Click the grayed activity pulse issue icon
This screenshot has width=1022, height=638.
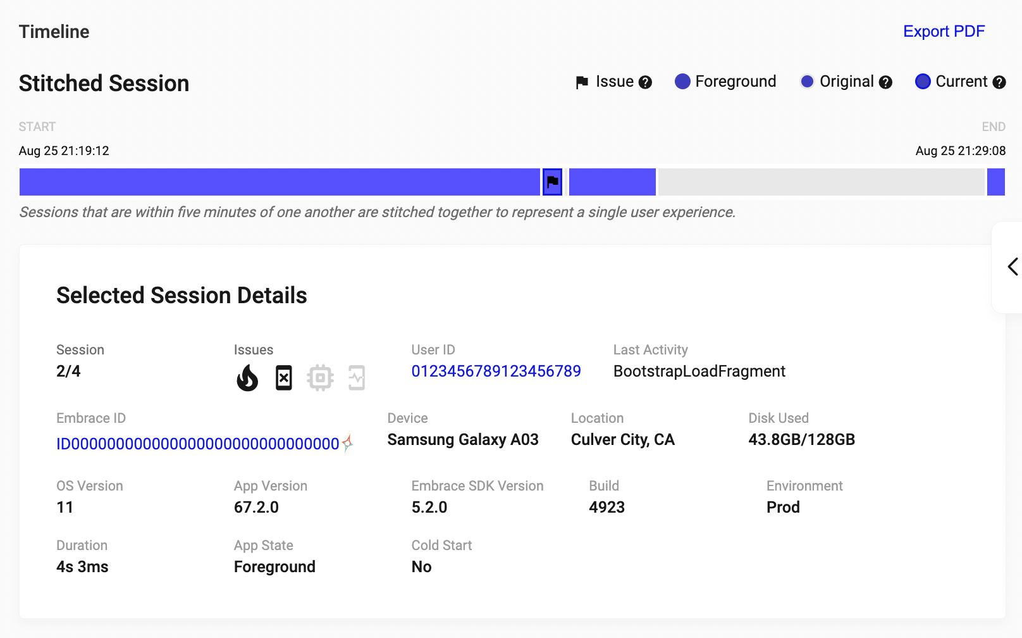[x=357, y=378]
